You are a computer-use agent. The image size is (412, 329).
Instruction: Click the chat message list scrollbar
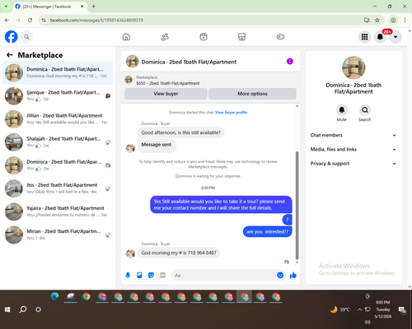pyautogui.click(x=297, y=206)
